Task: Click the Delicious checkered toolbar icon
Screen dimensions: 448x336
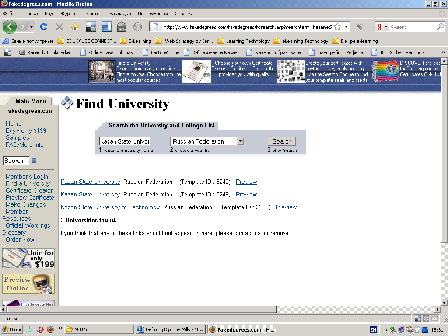Action: point(91,27)
